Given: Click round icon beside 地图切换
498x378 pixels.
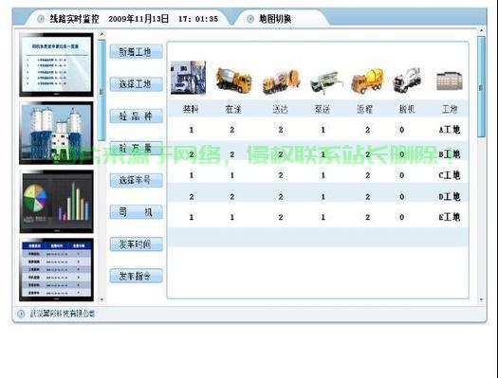Looking at the screenshot, I should tap(250, 19).
